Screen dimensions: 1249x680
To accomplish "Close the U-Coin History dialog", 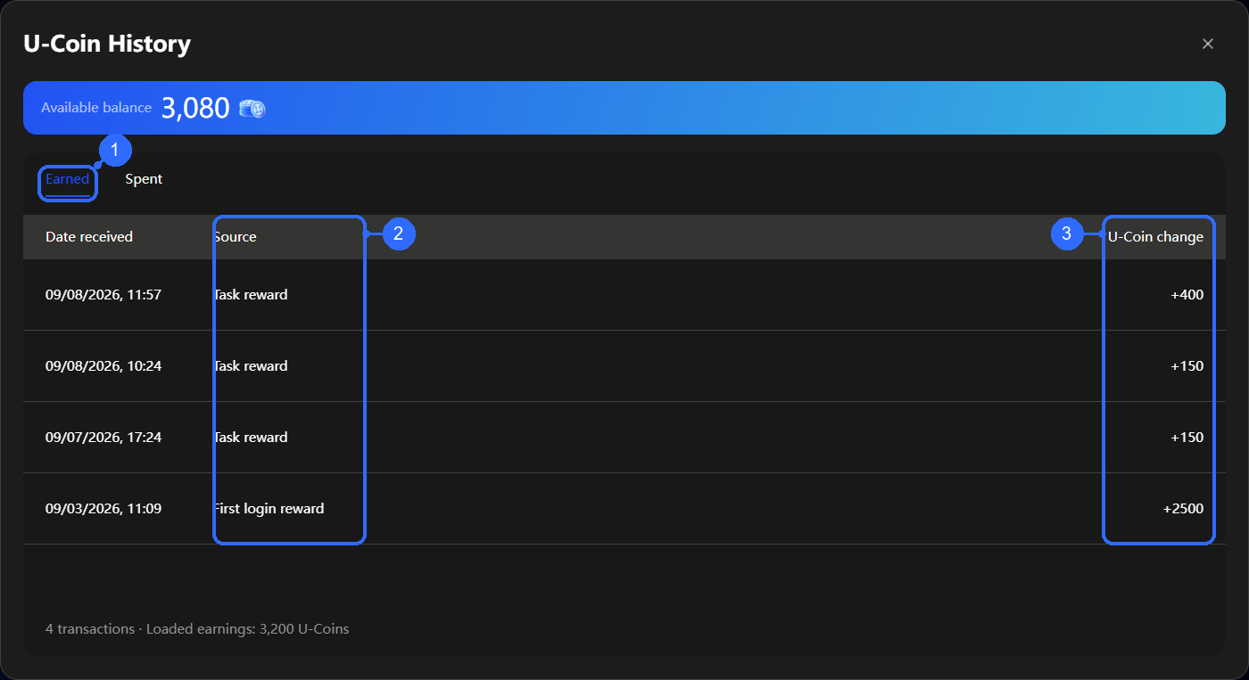I will click(1208, 44).
